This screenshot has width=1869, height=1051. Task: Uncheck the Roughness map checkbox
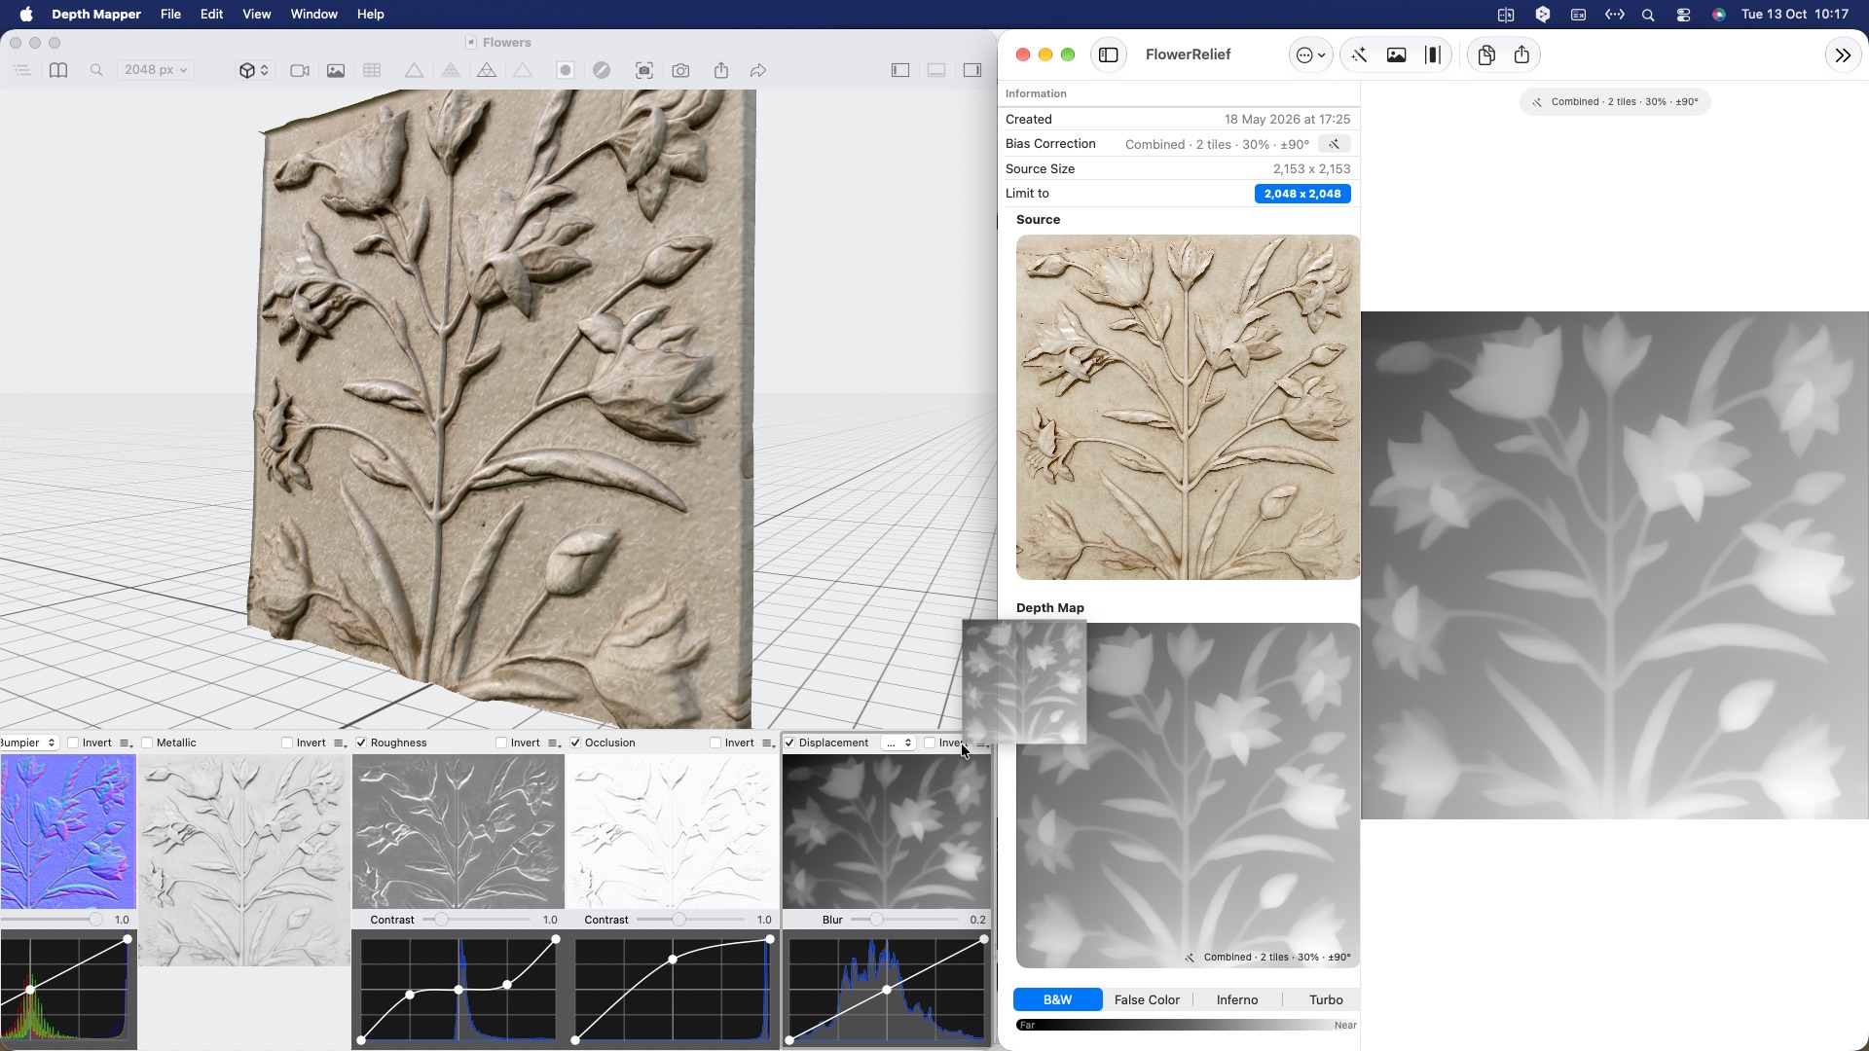coord(361,743)
